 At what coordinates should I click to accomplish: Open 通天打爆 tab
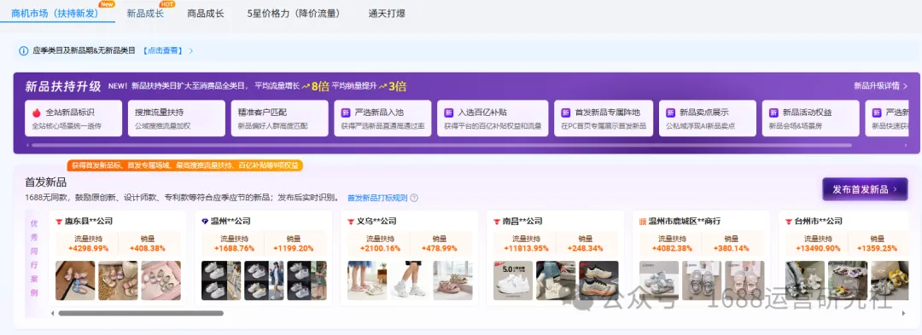click(x=387, y=14)
